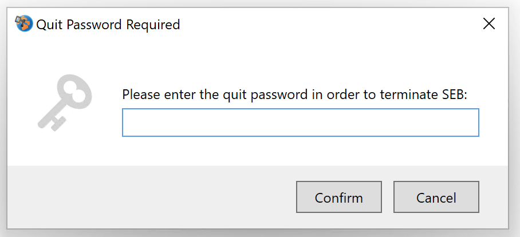Cancel quitting SEB
Viewport: 520px width, 237px height.
tap(436, 197)
